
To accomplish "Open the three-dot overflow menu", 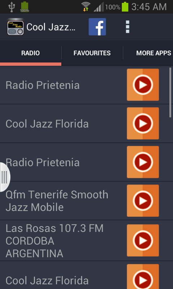I will (127, 27).
